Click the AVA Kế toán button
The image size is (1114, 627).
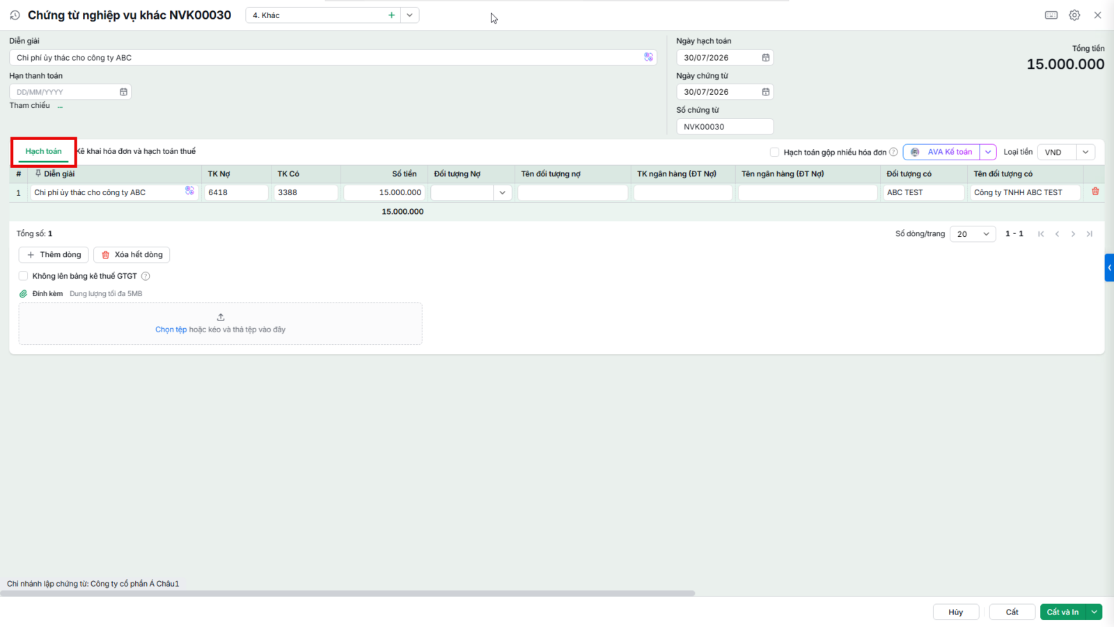click(942, 152)
